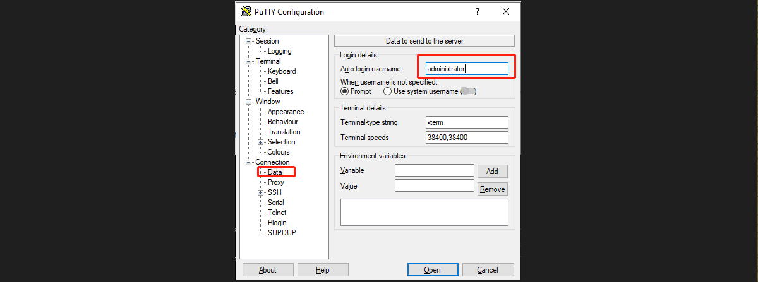Click Add environment variable button
Screen dimensions: 758x282
492,172
